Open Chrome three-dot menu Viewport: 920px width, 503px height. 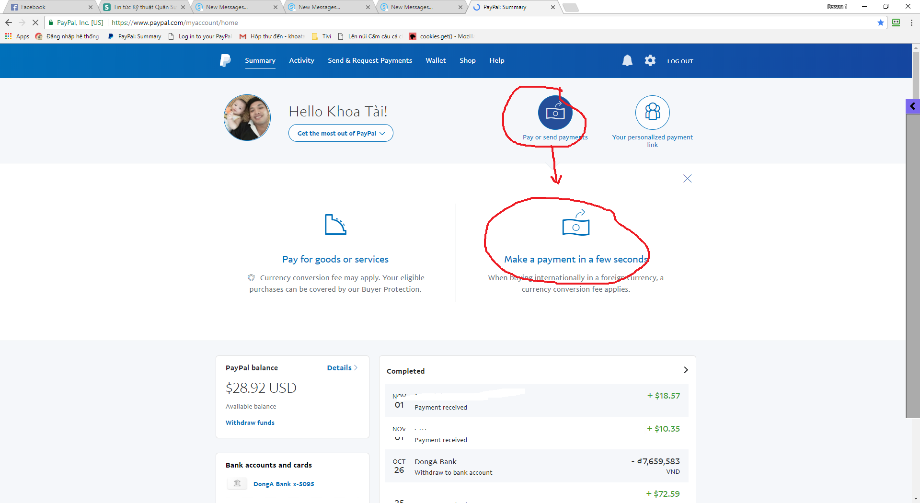pyautogui.click(x=911, y=23)
